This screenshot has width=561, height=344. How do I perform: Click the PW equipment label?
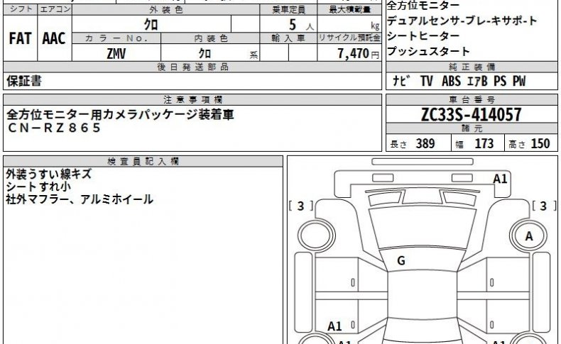pos(519,81)
